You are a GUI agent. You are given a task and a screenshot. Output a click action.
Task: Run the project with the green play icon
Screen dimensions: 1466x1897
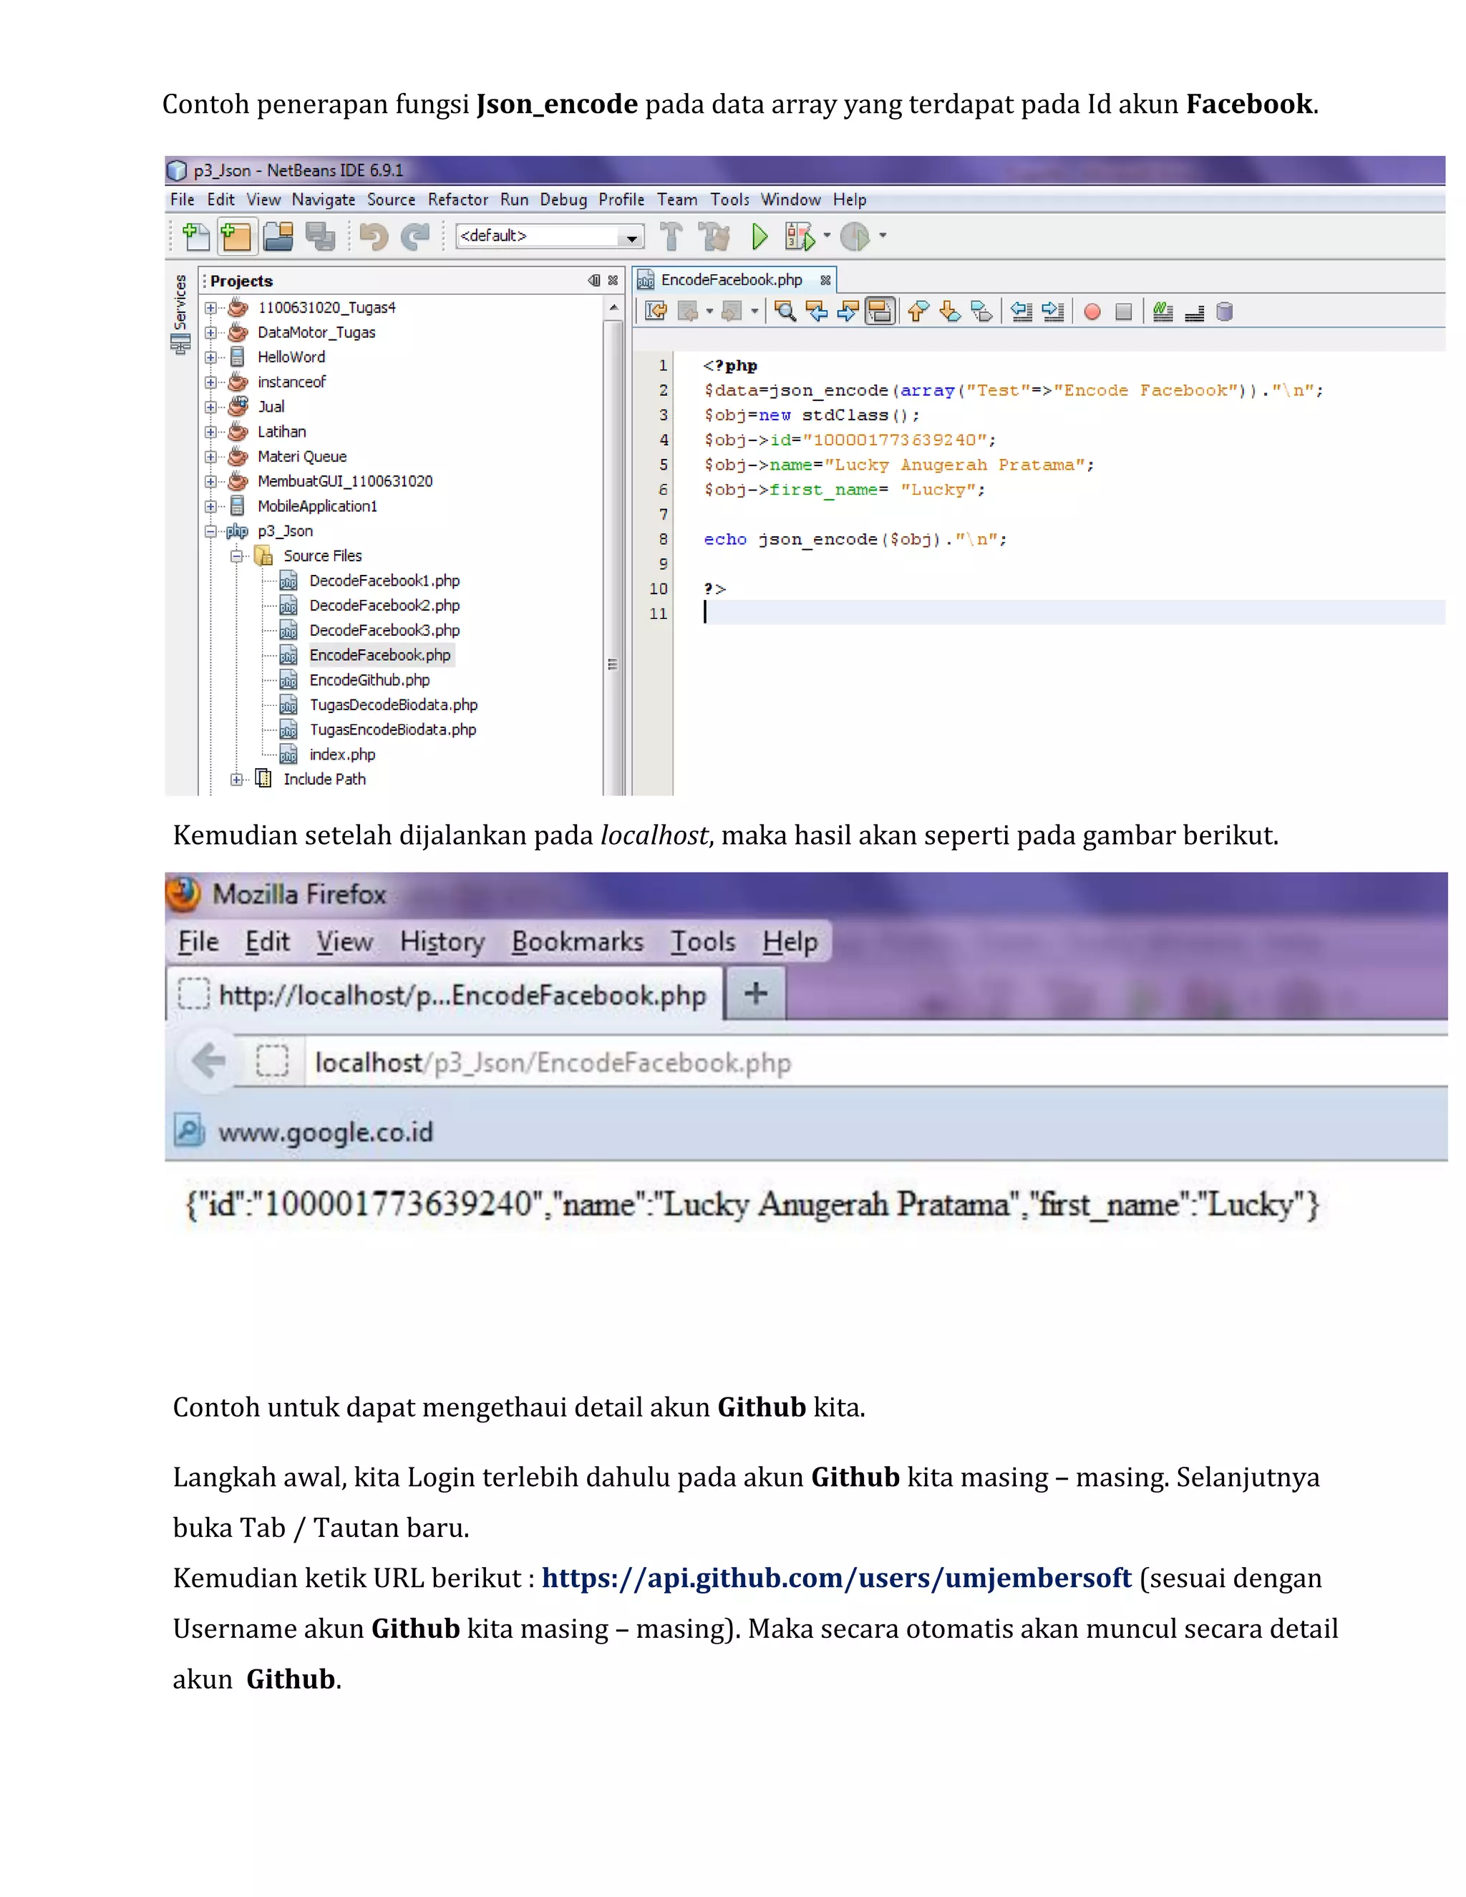coord(760,236)
